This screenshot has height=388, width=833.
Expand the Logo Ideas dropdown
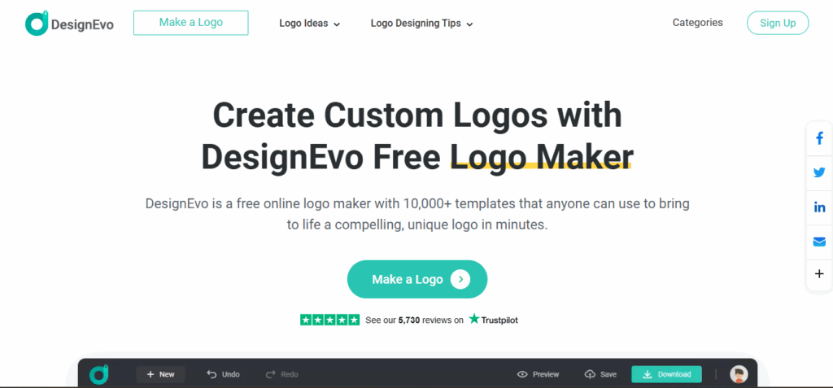(310, 24)
